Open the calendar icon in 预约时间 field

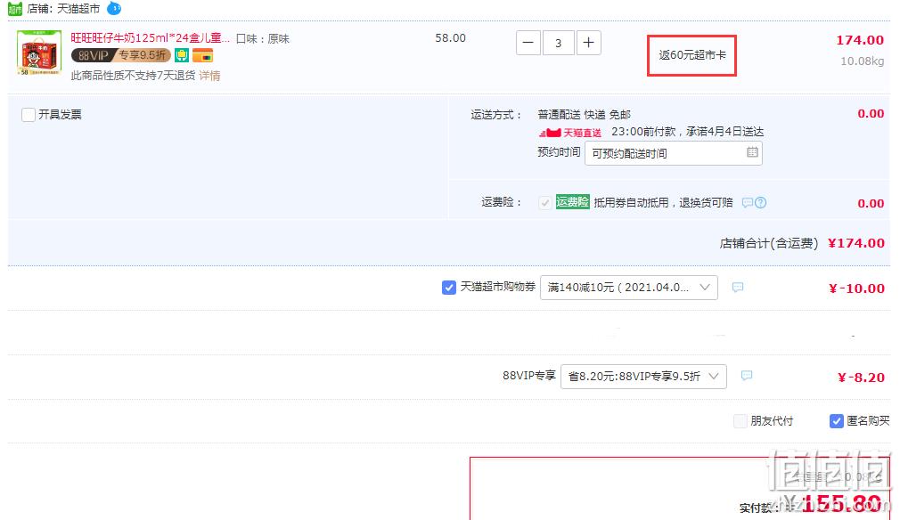tap(752, 152)
